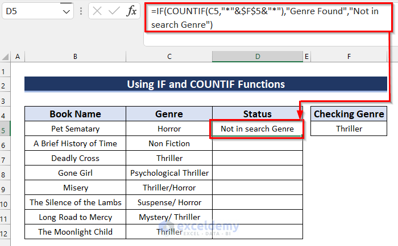This screenshot has width=398, height=246.
Task: Click the title Using IF and COUNTIF Functions
Action: pyautogui.click(x=205, y=84)
